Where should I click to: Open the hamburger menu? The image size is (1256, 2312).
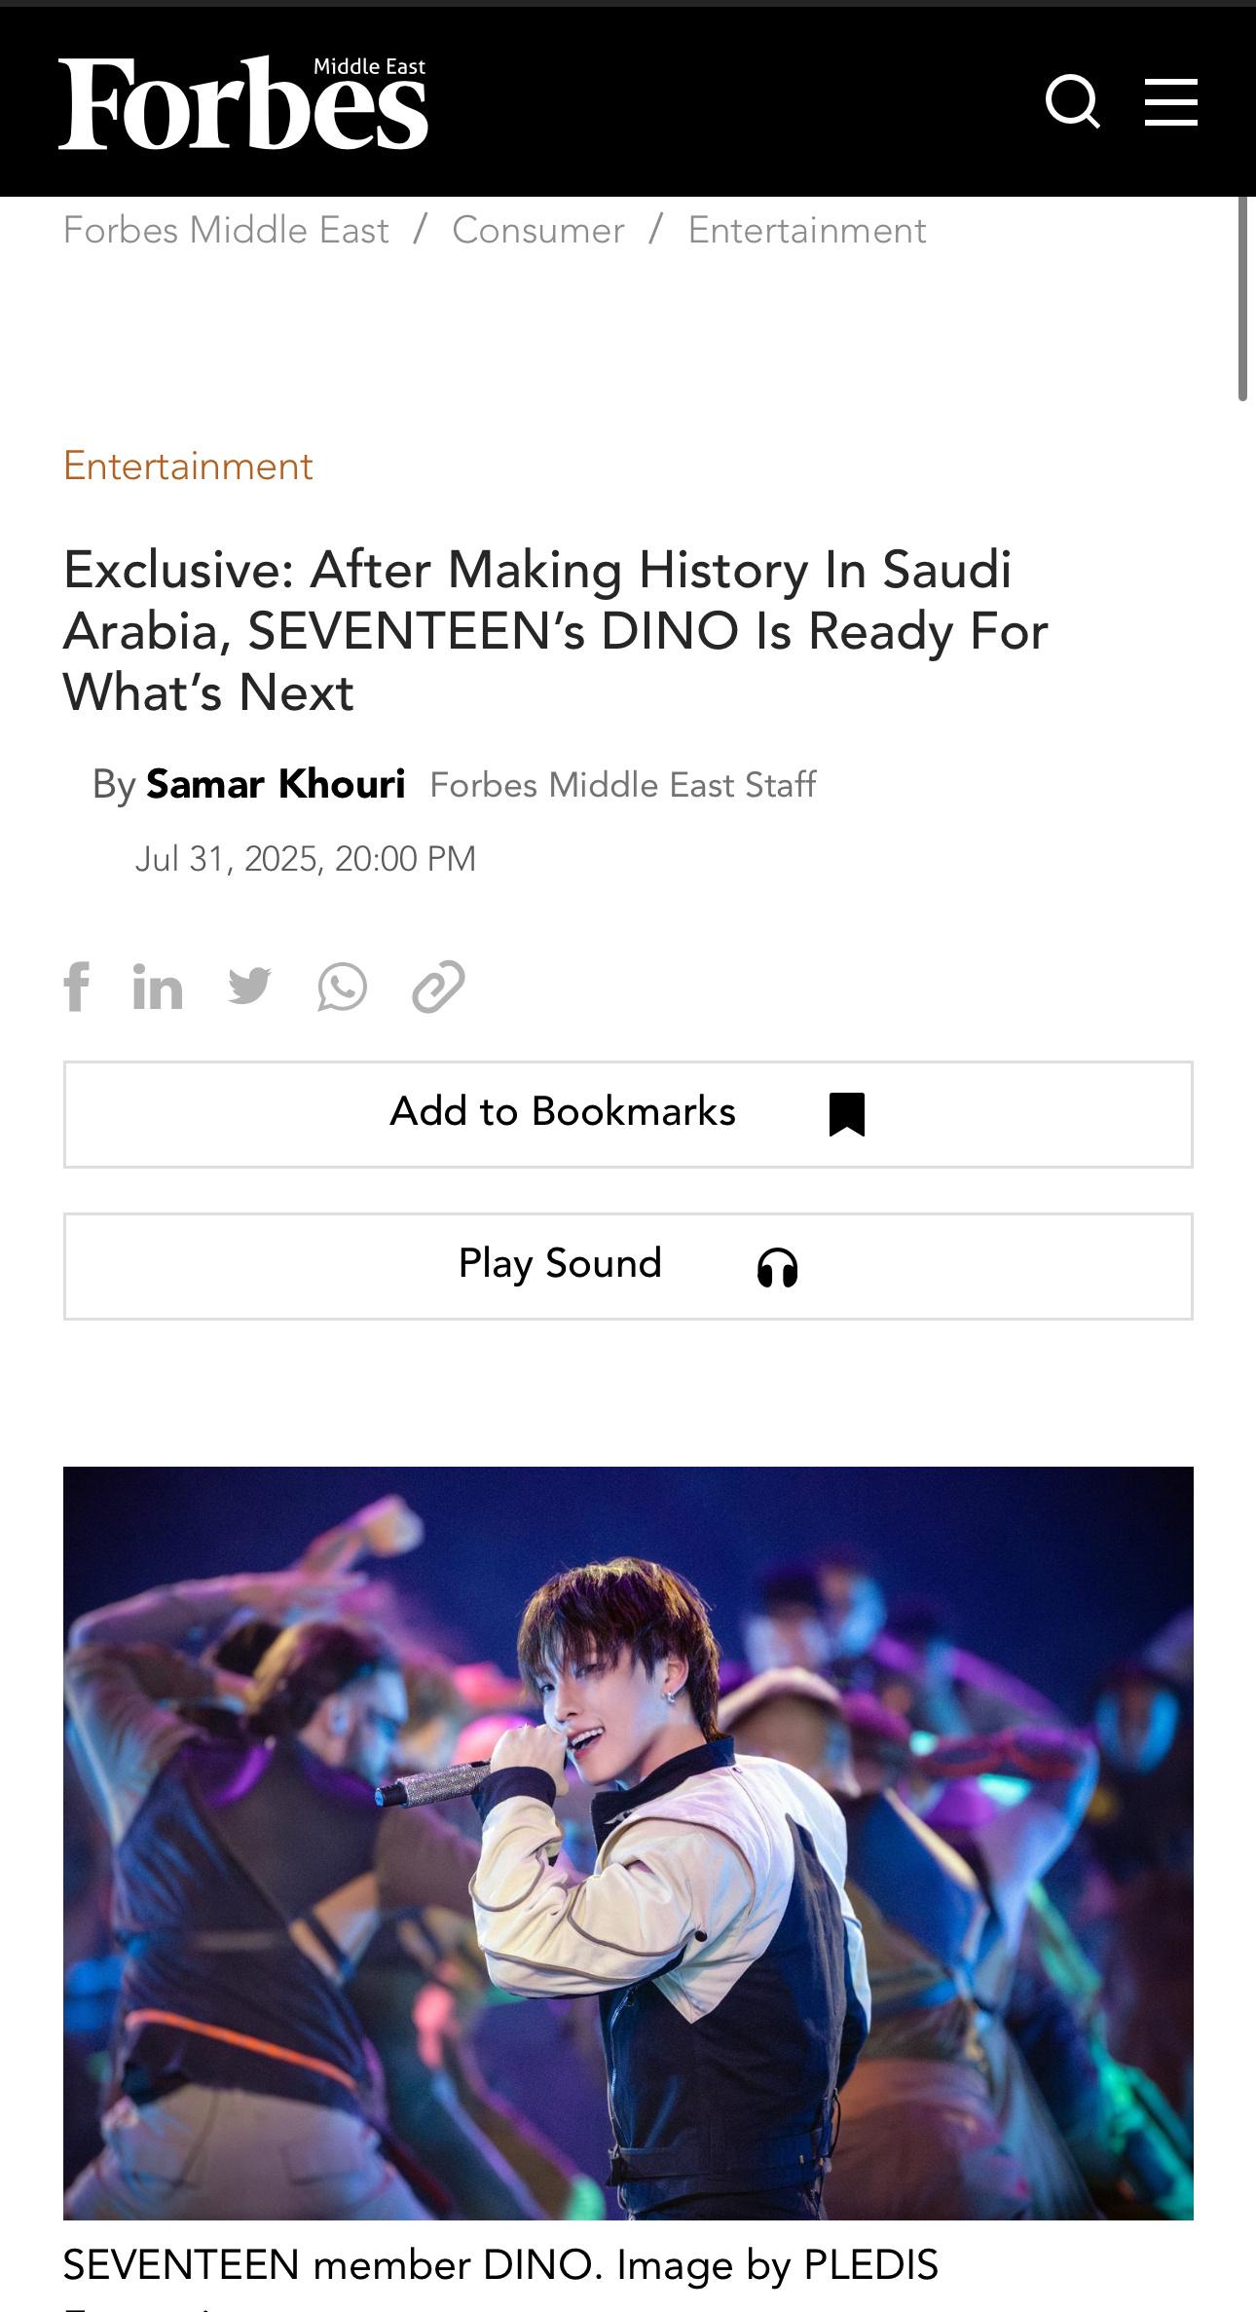click(1170, 102)
